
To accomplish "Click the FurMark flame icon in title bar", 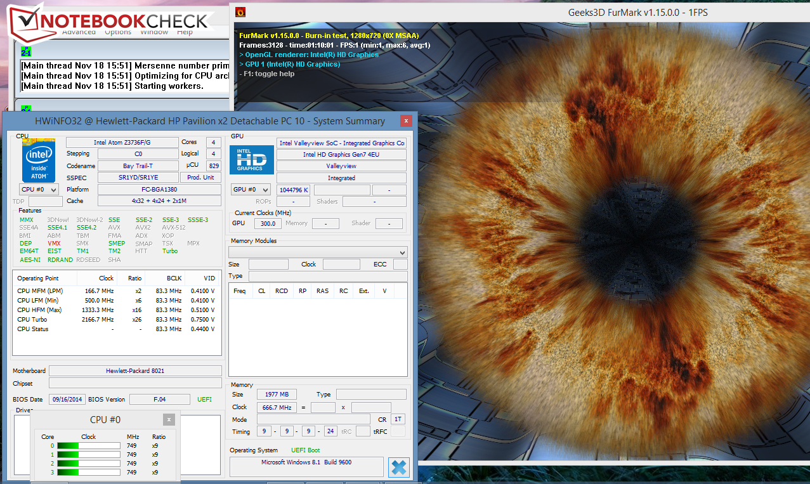I will (240, 11).
